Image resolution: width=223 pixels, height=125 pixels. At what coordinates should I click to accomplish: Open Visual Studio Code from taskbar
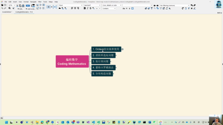pyautogui.click(x=93, y=122)
